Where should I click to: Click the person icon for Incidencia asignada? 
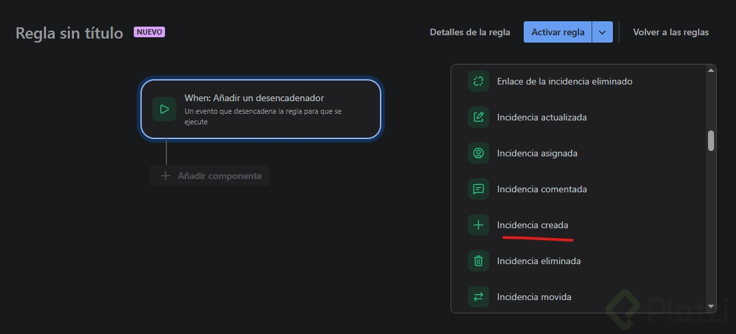coord(478,154)
